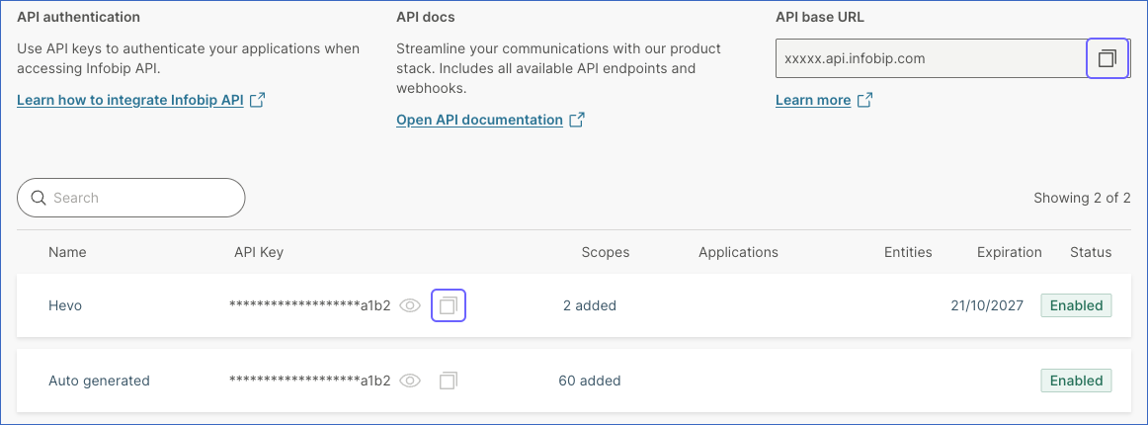The image size is (1148, 425).
Task: Click Auto generated row Enabled badge
Action: pyautogui.click(x=1076, y=381)
